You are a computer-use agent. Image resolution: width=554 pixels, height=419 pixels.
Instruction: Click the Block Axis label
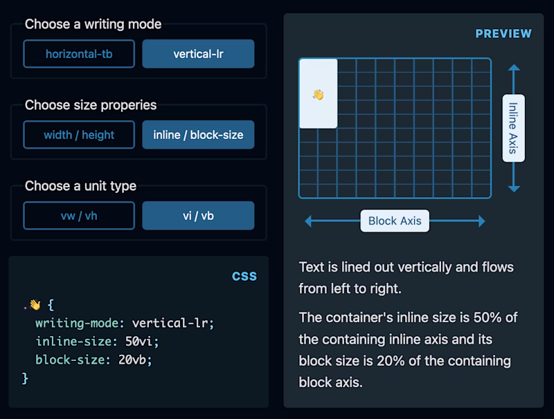pos(395,220)
